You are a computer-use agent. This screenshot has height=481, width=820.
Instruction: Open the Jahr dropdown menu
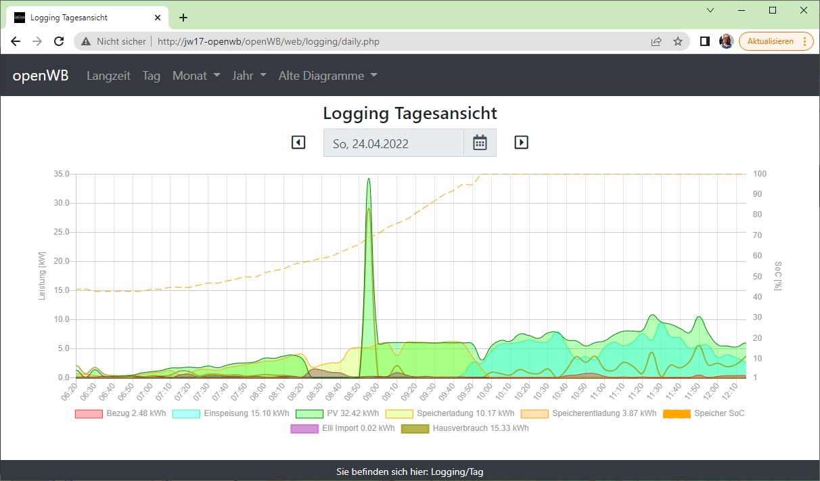pyautogui.click(x=249, y=76)
